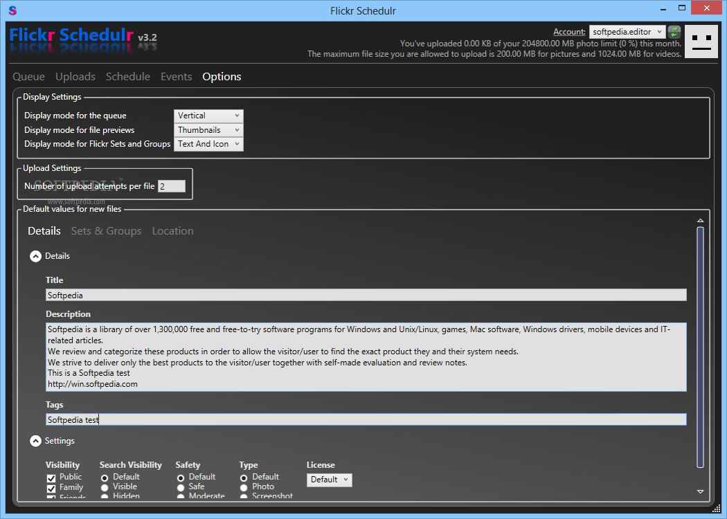
Task: Close the Flickr Schedulr window
Action: click(707, 8)
